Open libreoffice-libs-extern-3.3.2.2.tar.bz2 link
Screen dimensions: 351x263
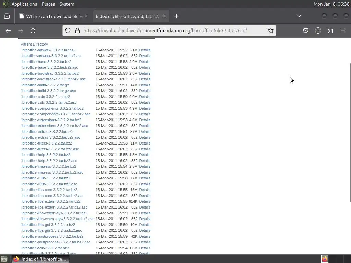(x=51, y=201)
